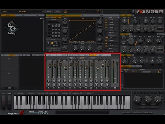165x124 pixels.
Task: Select the DRUMS mixer sub-tab
Action: click(82, 58)
